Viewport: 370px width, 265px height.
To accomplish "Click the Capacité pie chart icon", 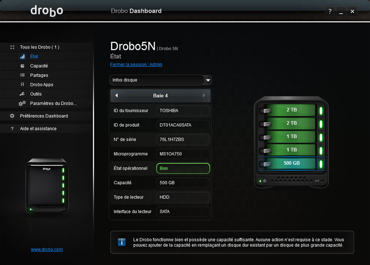I will [23, 66].
